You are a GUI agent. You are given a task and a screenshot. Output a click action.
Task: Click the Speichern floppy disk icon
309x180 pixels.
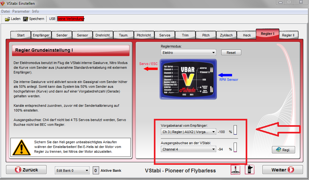[x=26, y=19]
